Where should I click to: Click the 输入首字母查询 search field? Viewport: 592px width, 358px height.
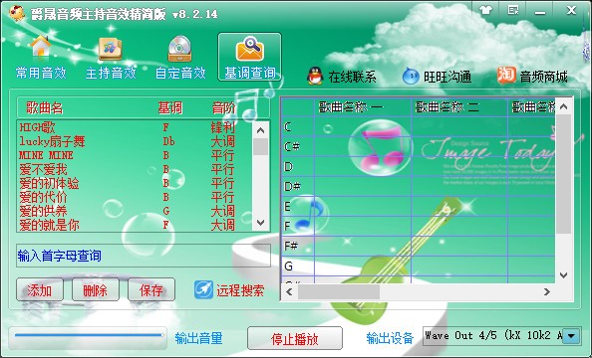coord(144,256)
